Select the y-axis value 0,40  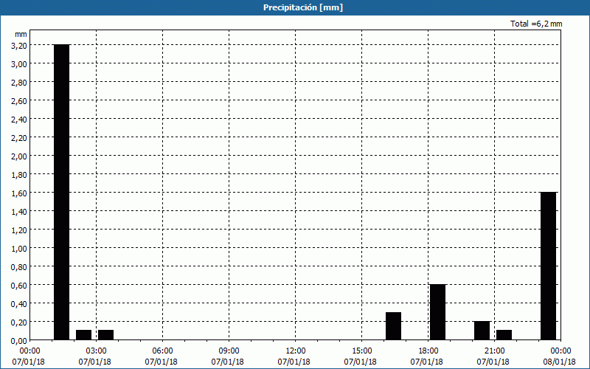tap(19, 303)
